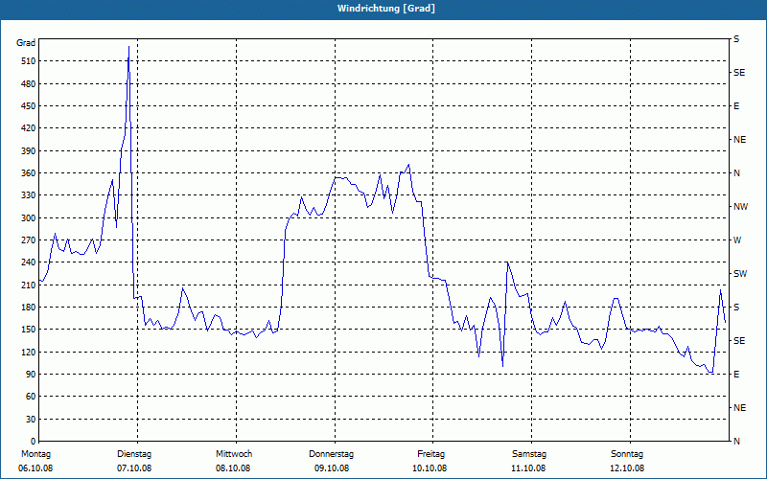Click the 450 degree axis label

29,106
